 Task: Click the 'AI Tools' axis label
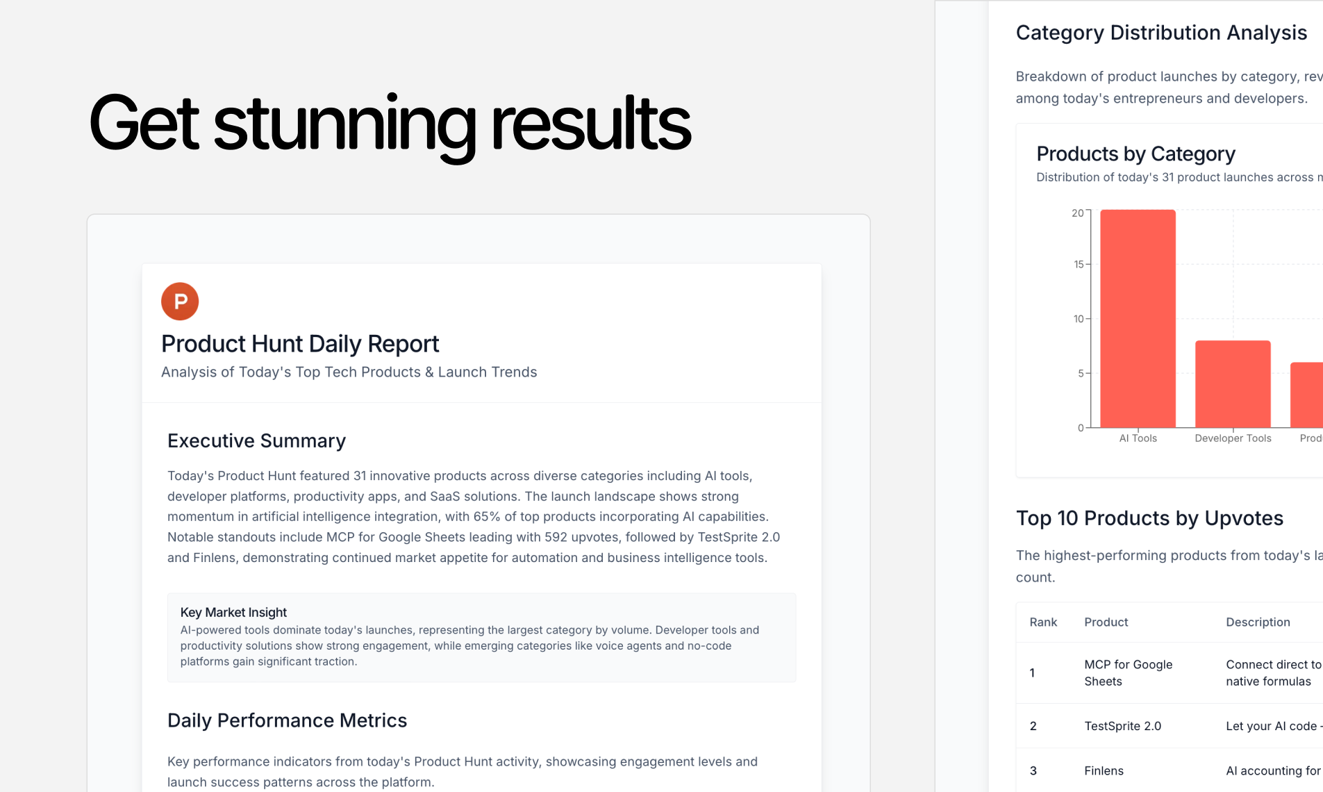(x=1138, y=438)
